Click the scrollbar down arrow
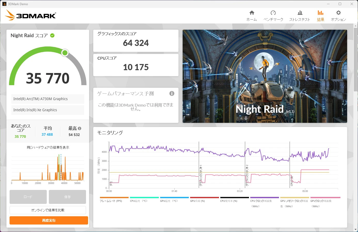The width and height of the screenshot is (358, 232). point(356,229)
